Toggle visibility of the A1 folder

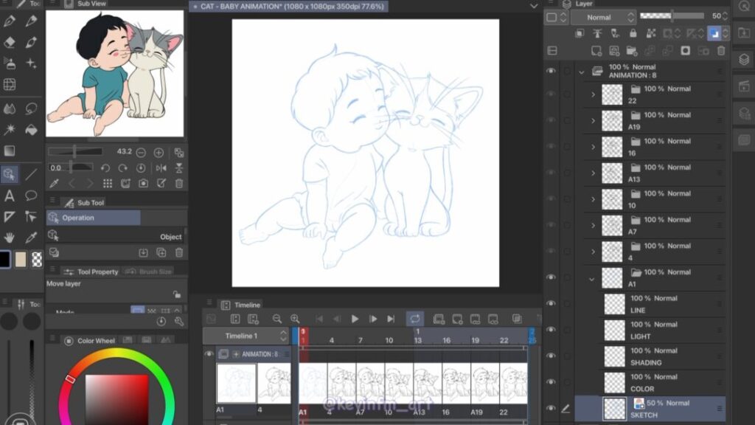tap(551, 277)
